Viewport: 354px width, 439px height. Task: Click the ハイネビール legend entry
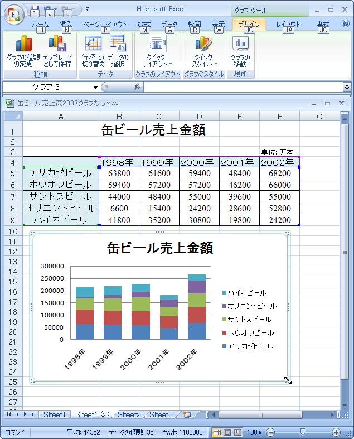pyautogui.click(x=244, y=293)
